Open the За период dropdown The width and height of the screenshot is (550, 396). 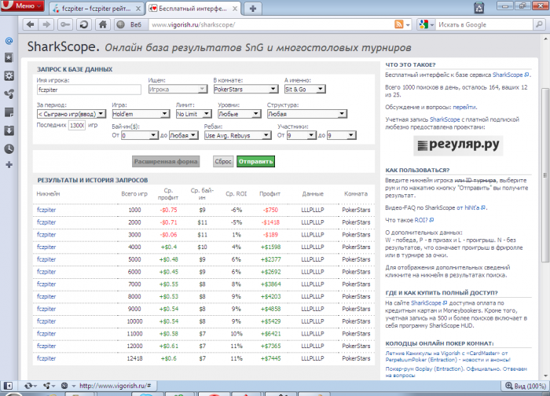(x=71, y=114)
